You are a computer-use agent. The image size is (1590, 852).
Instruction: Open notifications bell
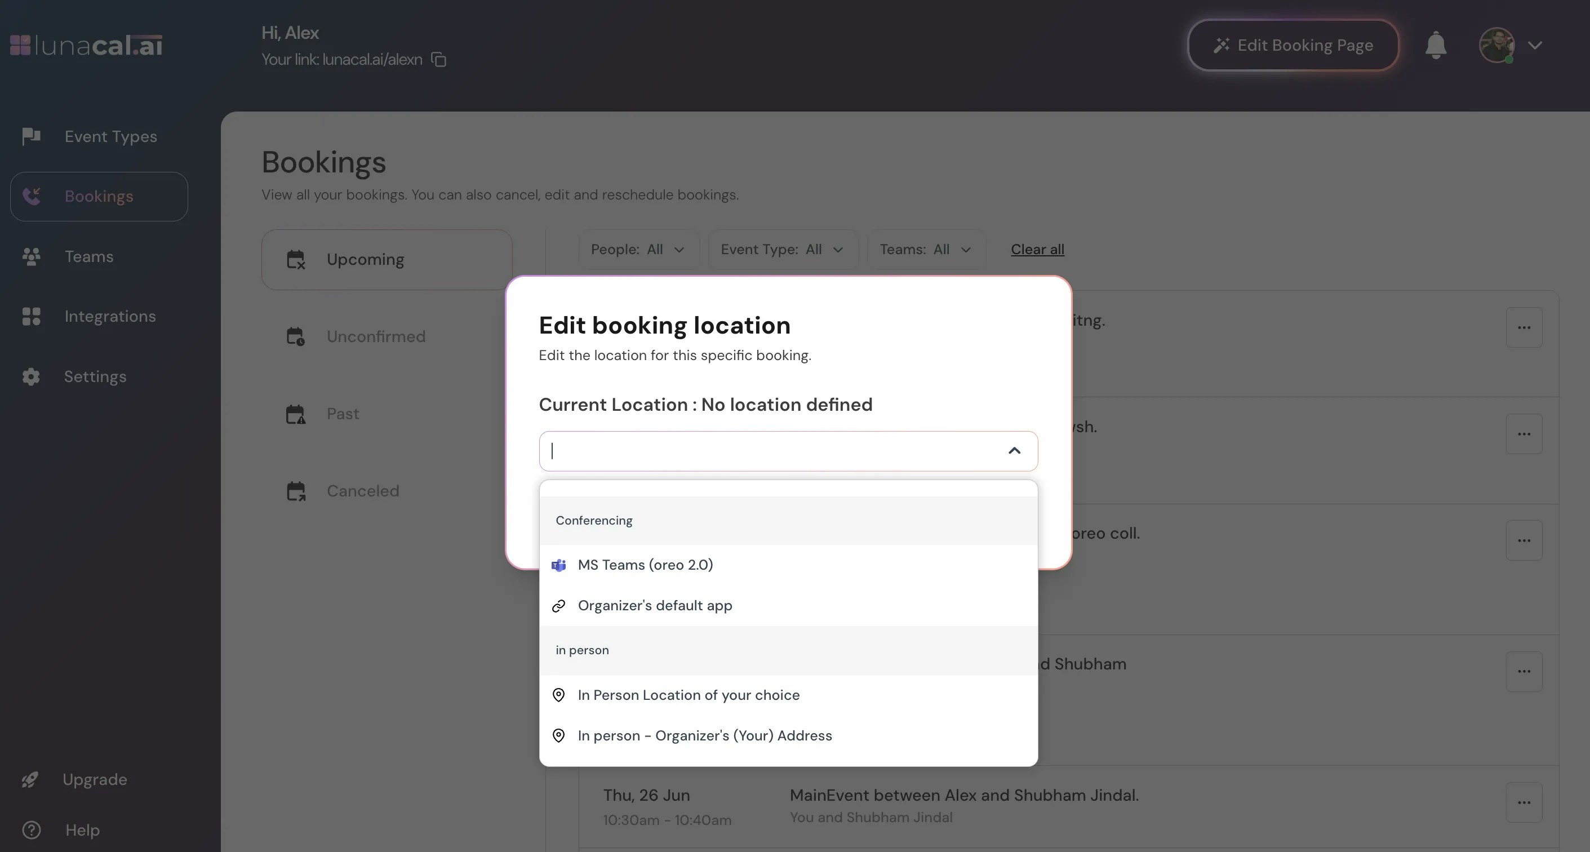(x=1435, y=45)
